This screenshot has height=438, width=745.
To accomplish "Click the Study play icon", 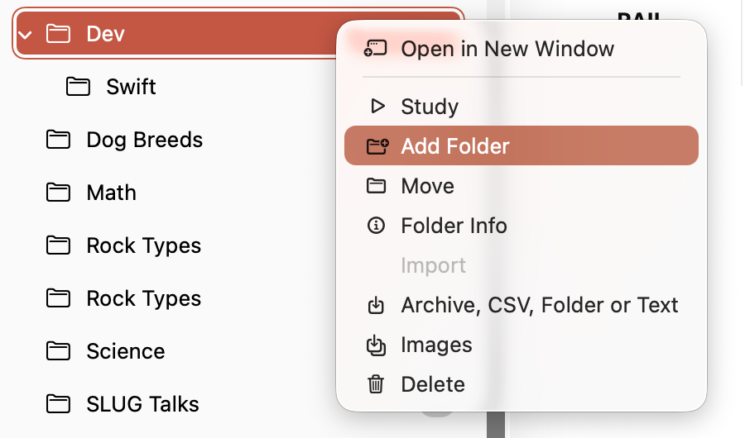I will coord(377,106).
